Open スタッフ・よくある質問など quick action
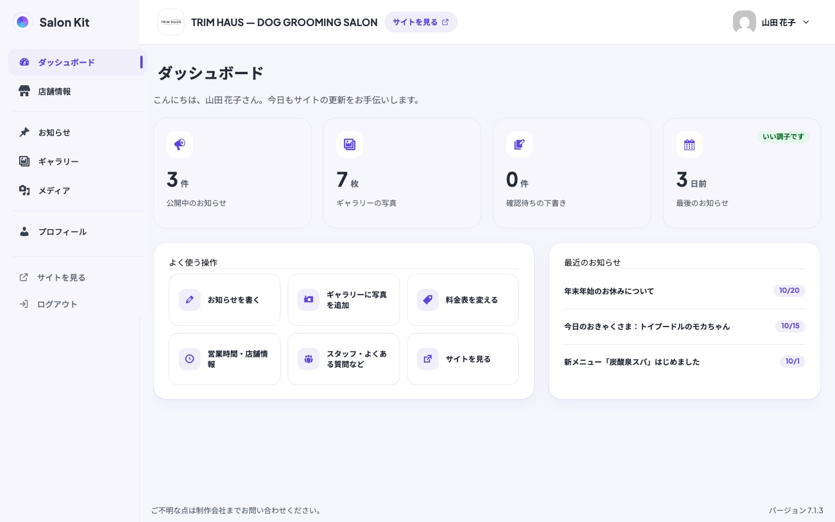The image size is (835, 522). click(x=344, y=359)
